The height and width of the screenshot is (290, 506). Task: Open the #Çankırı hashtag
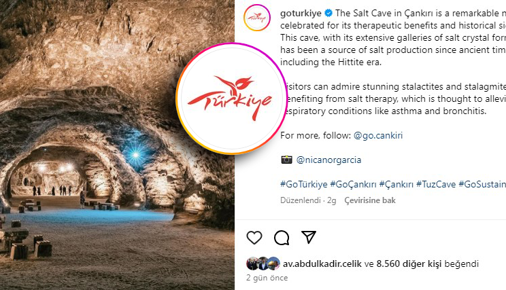click(x=397, y=184)
